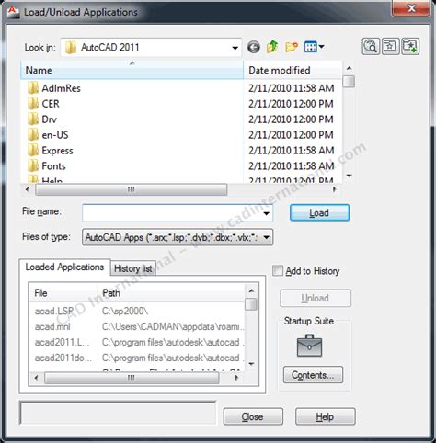Select the AdlmRes folder icon

33,88
